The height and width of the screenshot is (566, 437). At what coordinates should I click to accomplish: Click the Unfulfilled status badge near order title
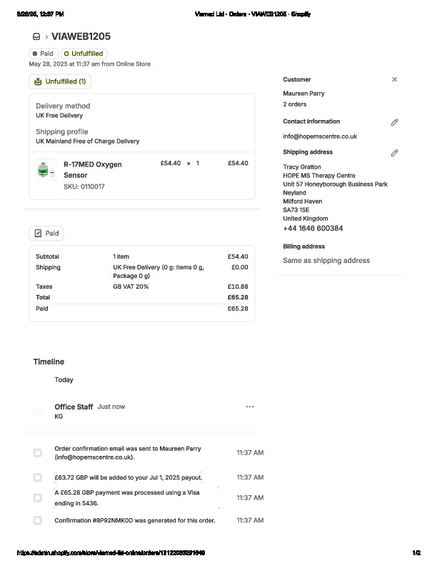84,54
